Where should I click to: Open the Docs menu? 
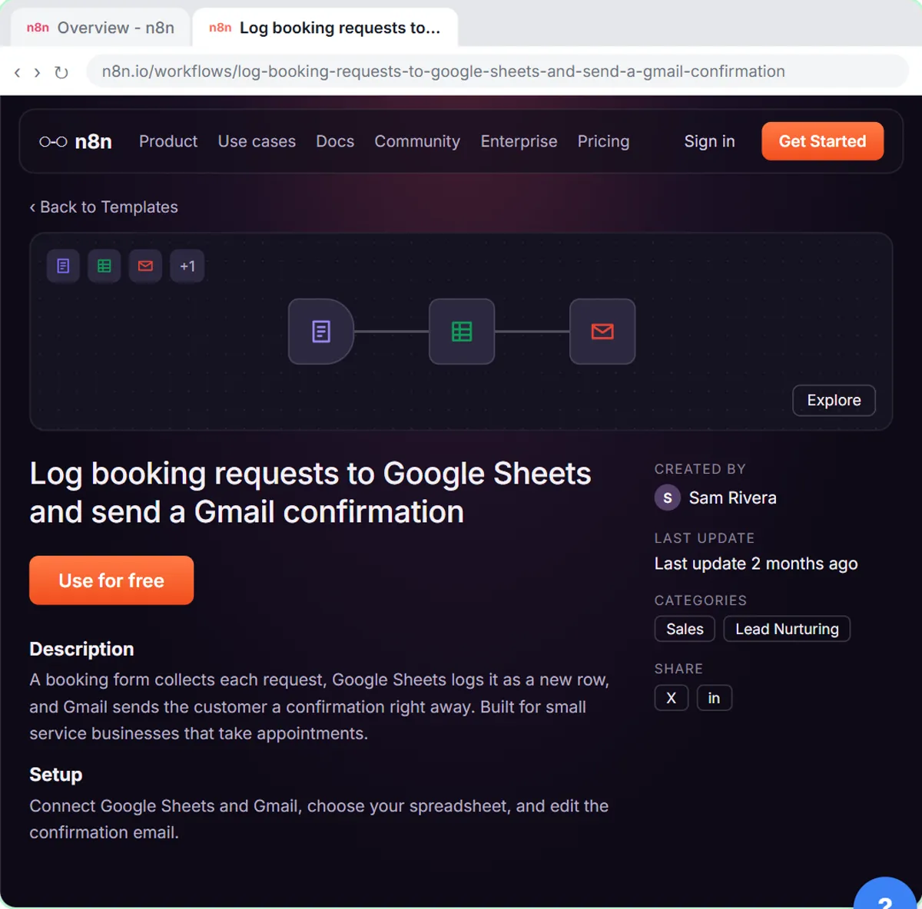pyautogui.click(x=335, y=141)
